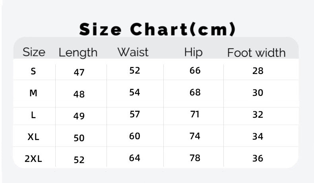Click length value 47 for size S
The width and height of the screenshot is (314, 183).
click(x=79, y=72)
